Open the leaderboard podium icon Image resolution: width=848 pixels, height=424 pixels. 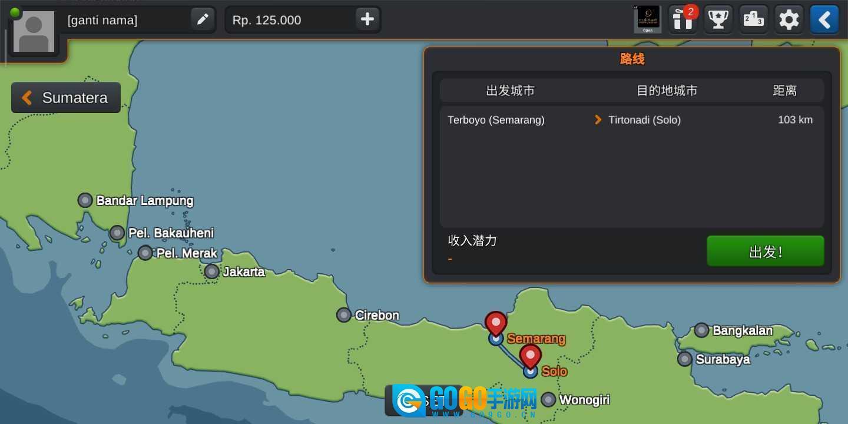coord(754,20)
